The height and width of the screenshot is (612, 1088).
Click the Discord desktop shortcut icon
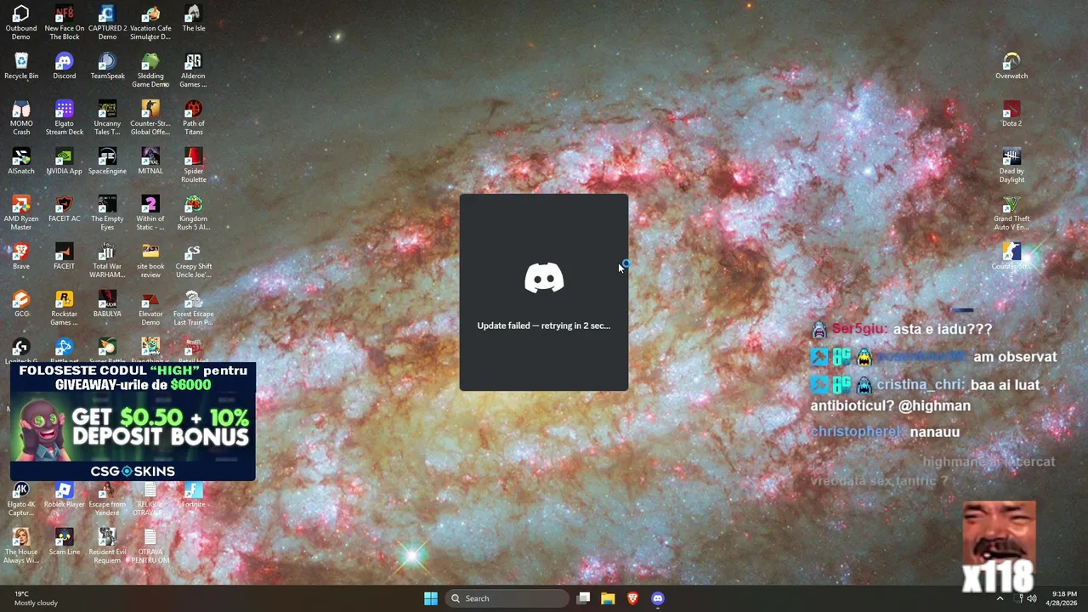[x=65, y=66]
